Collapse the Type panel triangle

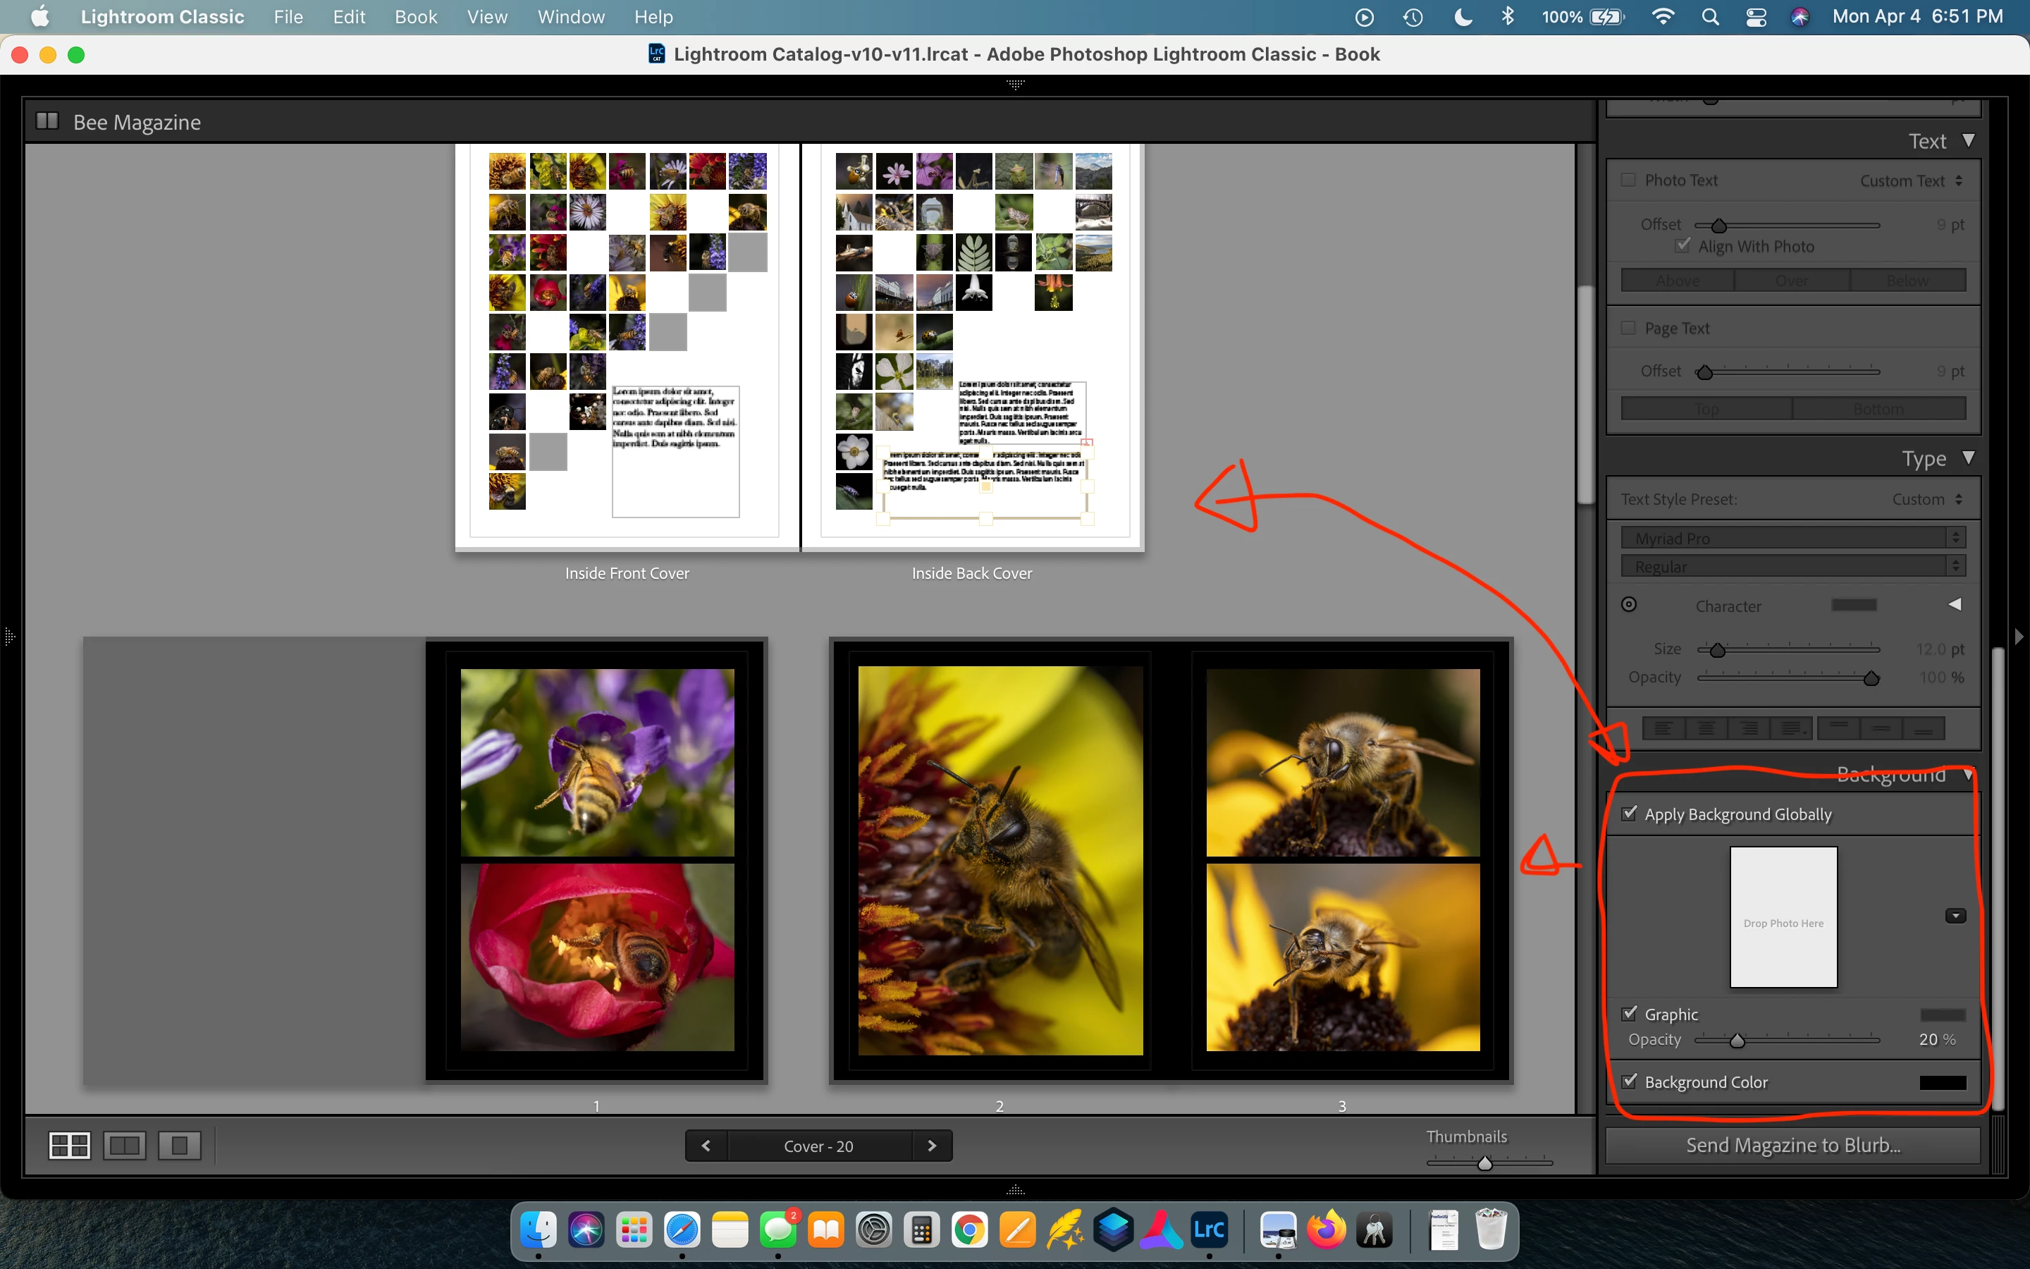tap(1968, 458)
